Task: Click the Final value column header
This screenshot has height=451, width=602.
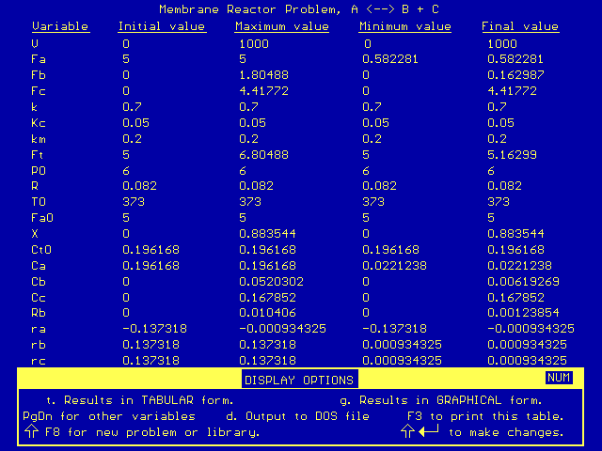Action: (x=520, y=26)
